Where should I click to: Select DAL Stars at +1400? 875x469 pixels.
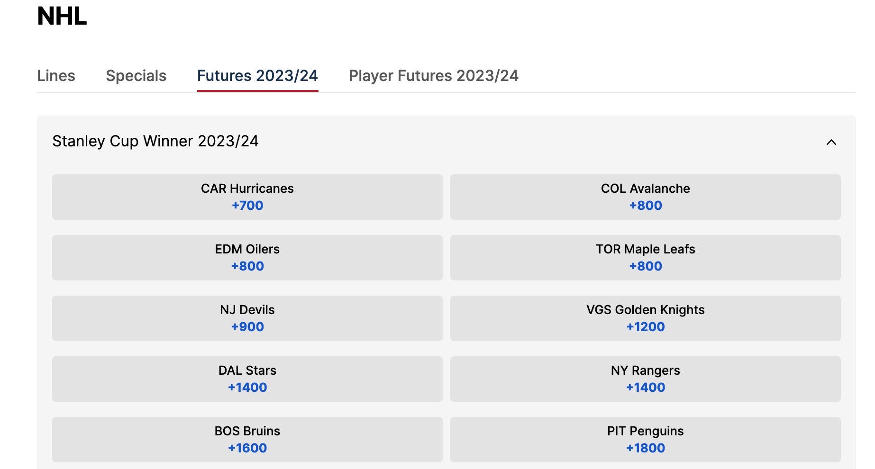(247, 379)
